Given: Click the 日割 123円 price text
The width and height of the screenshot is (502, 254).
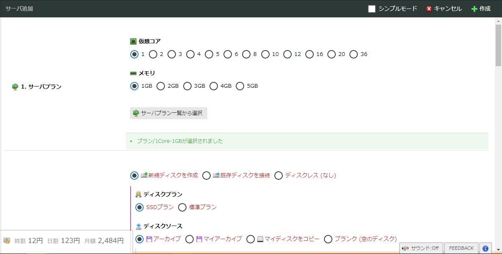Looking at the screenshot, I should tap(64, 240).
